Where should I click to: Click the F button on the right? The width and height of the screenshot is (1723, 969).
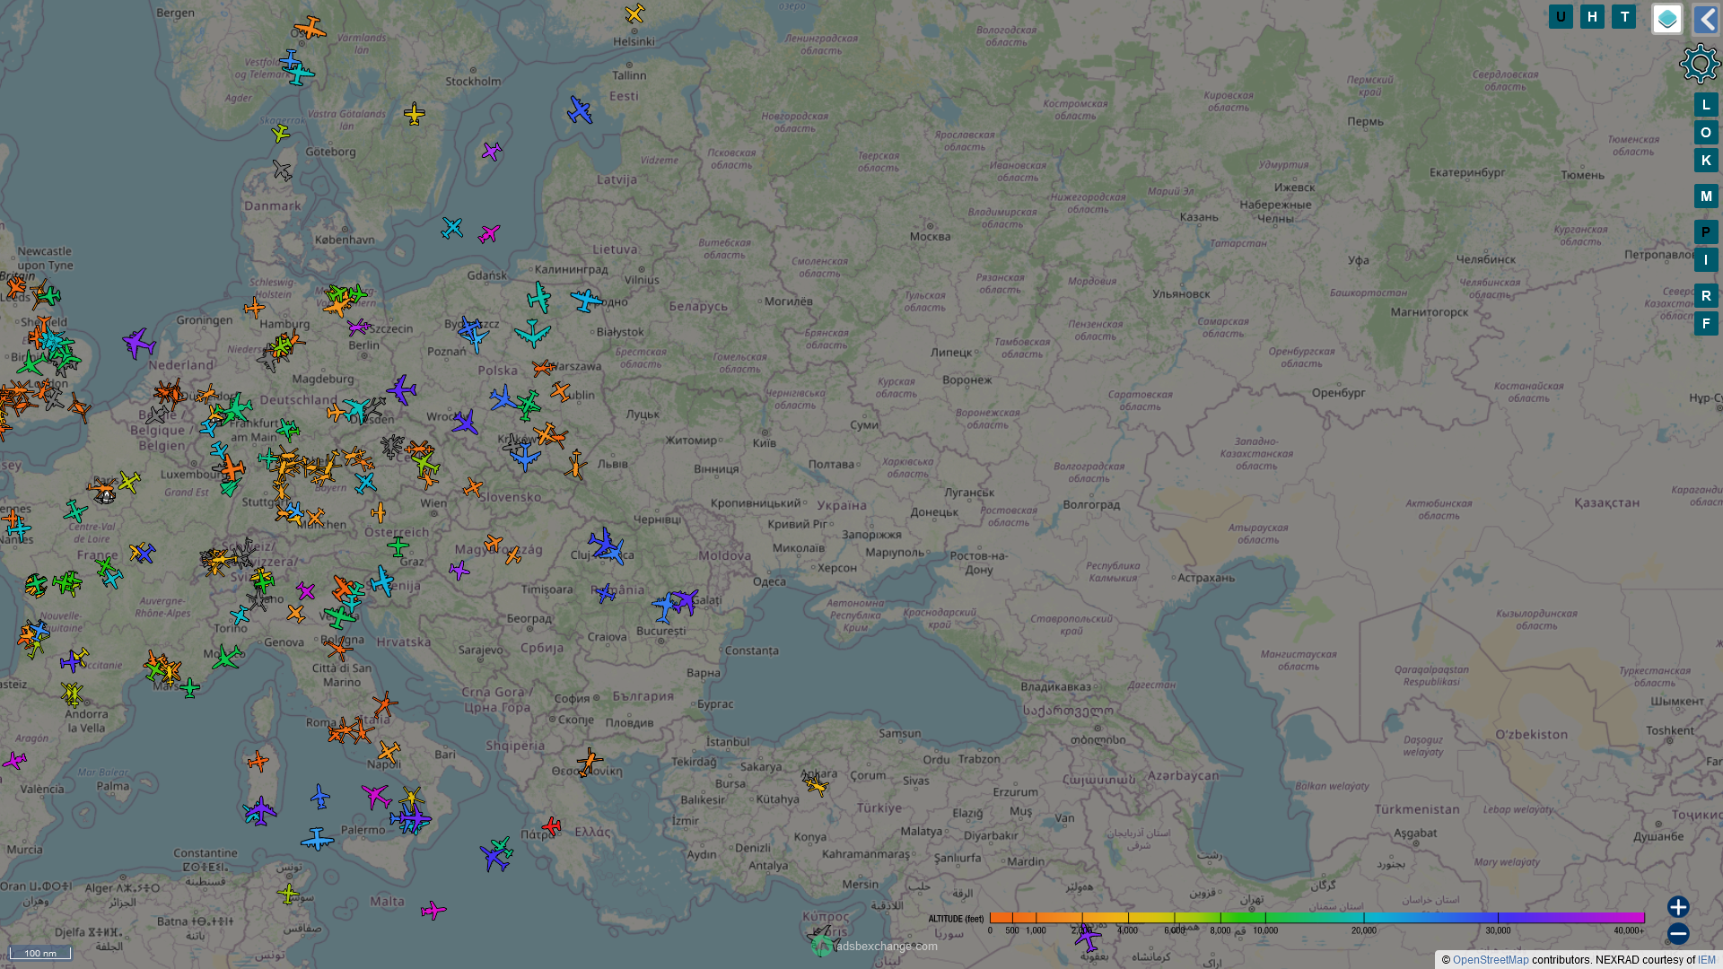pyautogui.click(x=1706, y=324)
